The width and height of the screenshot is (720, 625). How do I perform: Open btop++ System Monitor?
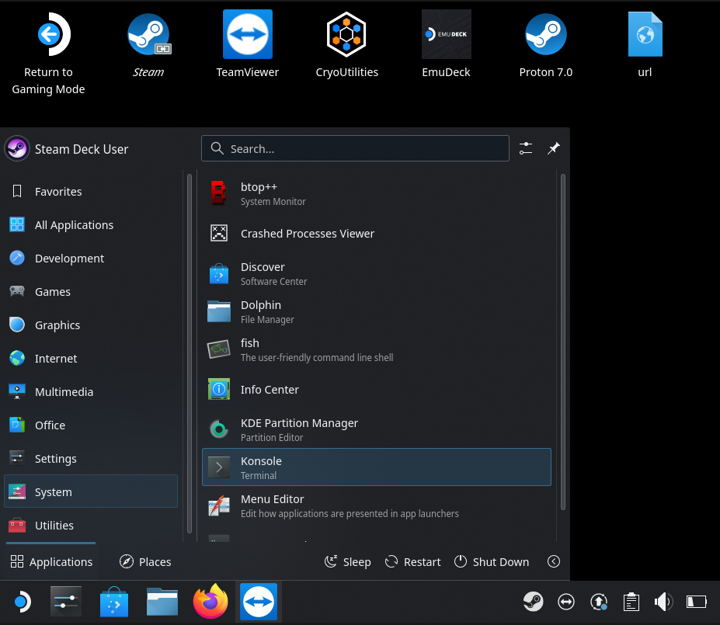(x=376, y=193)
